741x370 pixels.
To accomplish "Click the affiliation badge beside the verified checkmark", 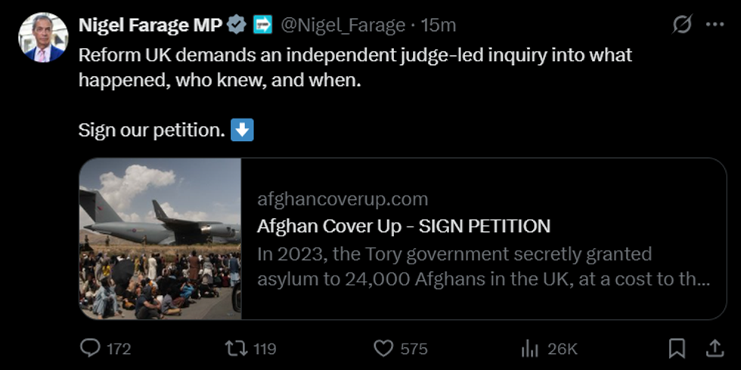I will pyautogui.click(x=262, y=25).
